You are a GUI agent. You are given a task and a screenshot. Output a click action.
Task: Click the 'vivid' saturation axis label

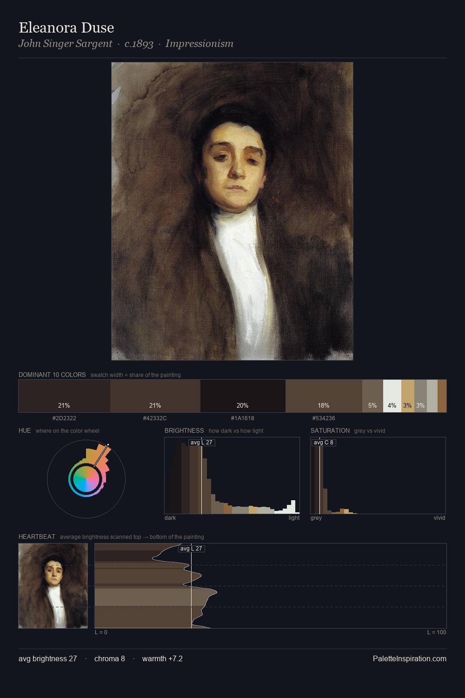pyautogui.click(x=439, y=518)
